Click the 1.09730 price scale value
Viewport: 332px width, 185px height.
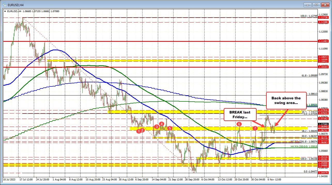click(x=323, y=74)
